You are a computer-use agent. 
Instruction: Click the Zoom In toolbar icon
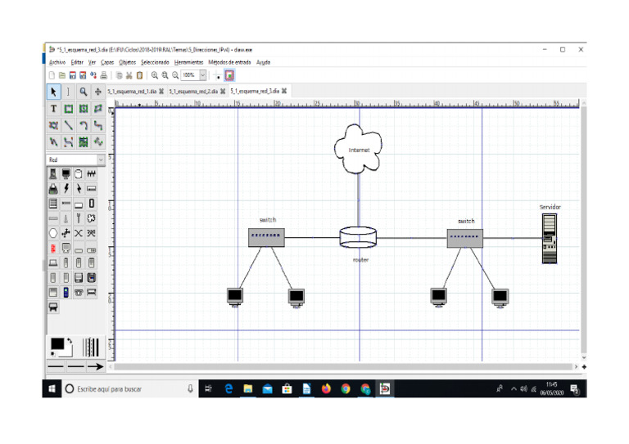[154, 75]
